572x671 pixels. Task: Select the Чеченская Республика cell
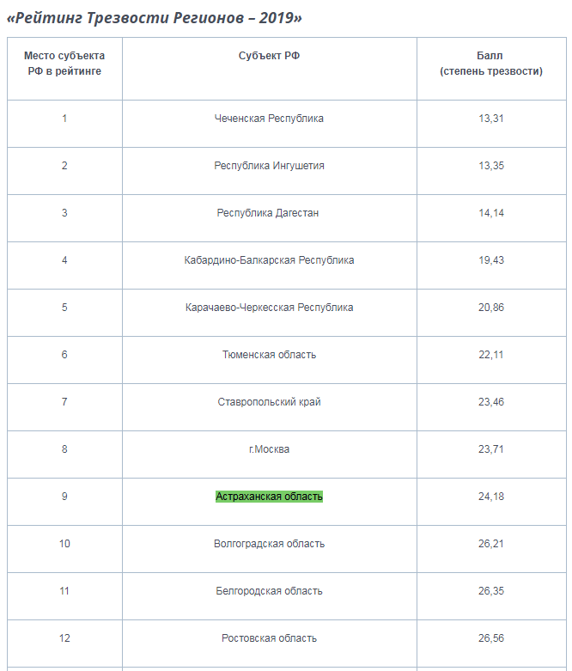[x=269, y=119]
